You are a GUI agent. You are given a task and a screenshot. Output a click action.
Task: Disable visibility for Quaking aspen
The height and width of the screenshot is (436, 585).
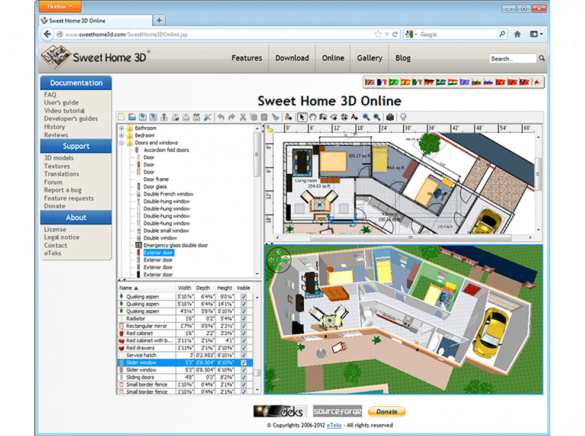tap(243, 297)
